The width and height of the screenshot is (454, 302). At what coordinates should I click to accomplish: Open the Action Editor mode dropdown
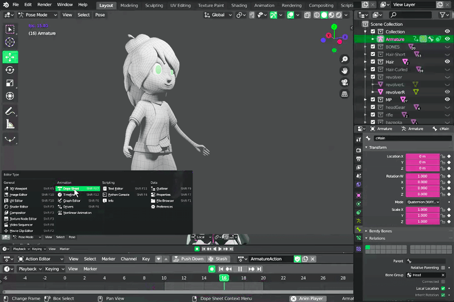(40, 259)
